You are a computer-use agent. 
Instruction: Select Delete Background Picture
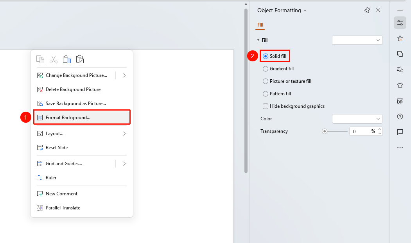tap(82, 89)
